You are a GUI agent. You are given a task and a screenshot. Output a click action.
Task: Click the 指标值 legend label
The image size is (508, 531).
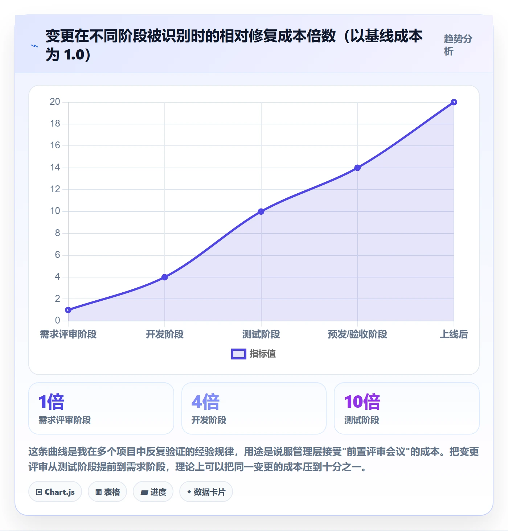(x=263, y=354)
